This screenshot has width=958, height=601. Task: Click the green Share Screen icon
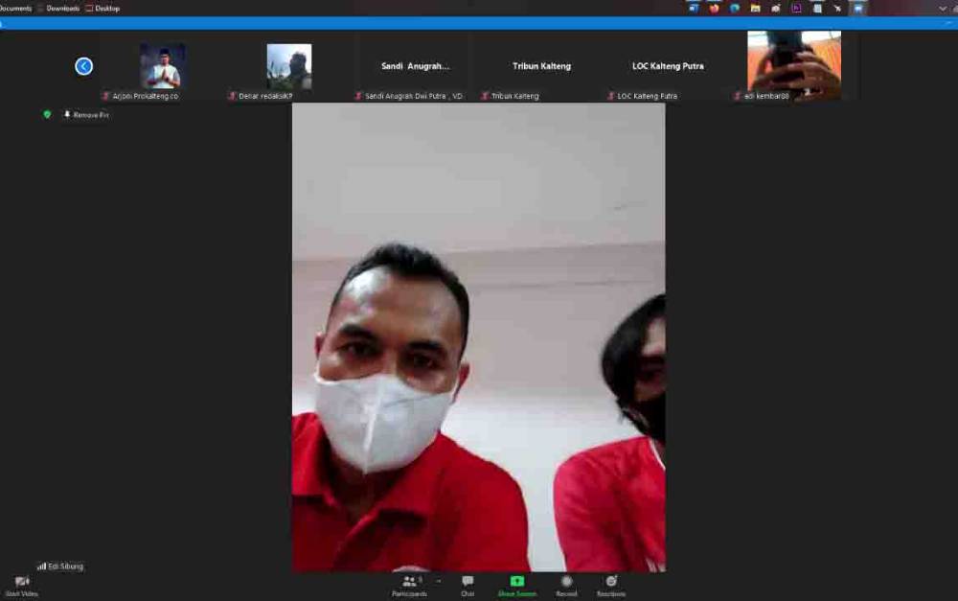pos(517,581)
